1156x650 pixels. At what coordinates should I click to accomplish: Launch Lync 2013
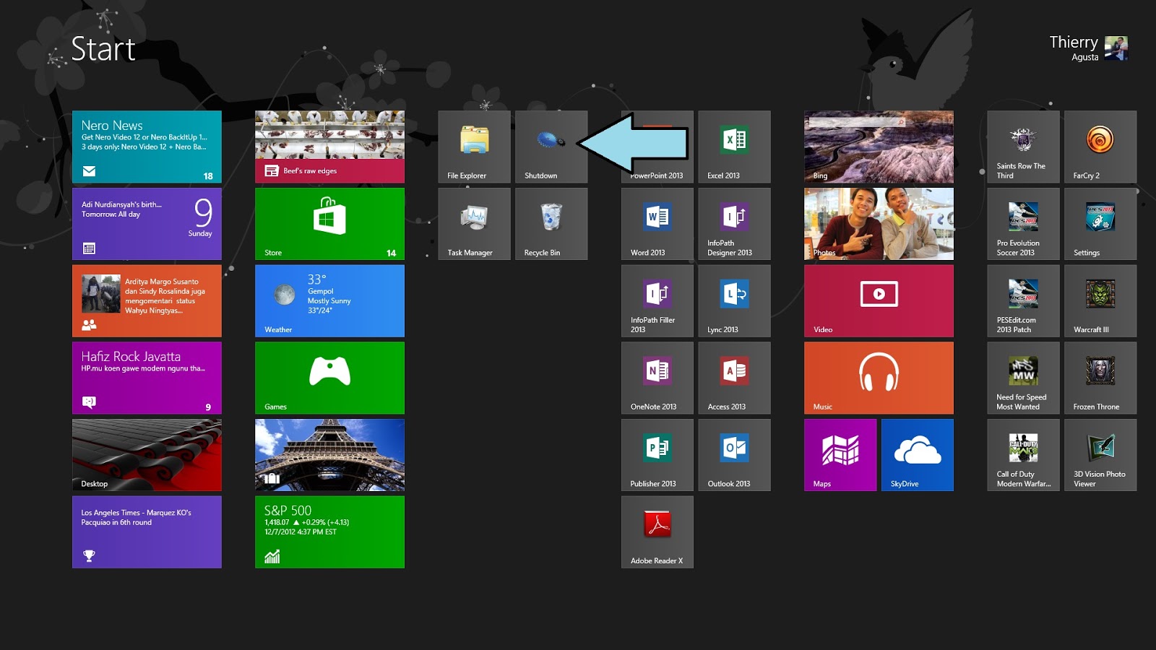pos(734,300)
